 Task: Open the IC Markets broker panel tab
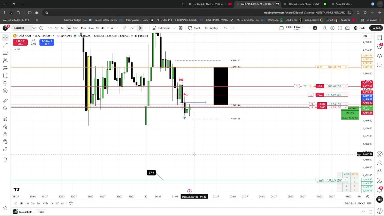[23, 212]
